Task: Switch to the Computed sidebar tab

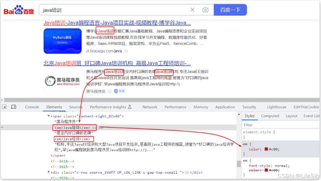Action: tap(270, 116)
